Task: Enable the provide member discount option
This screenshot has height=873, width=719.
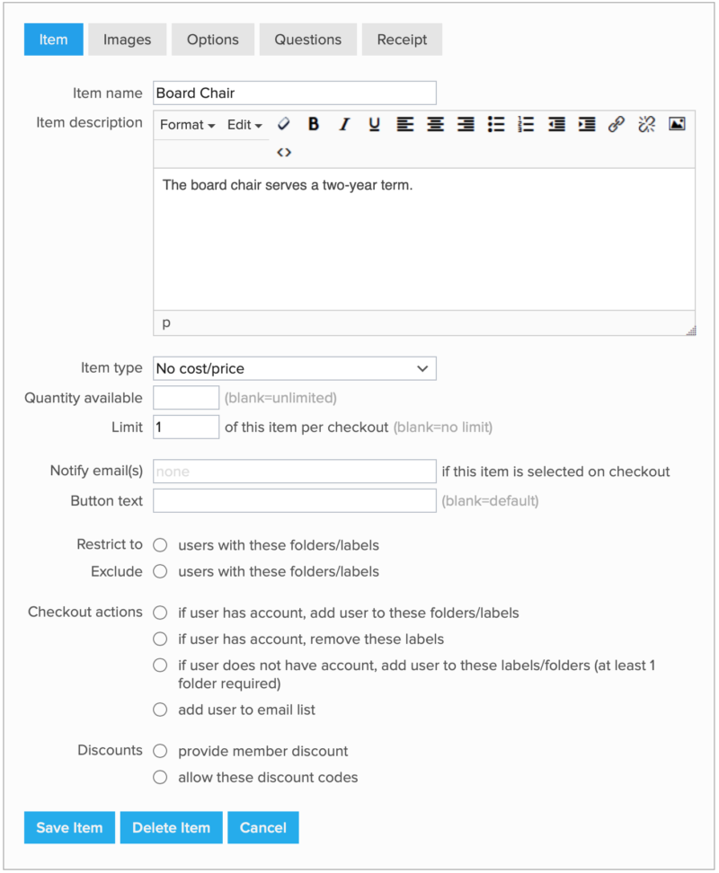Action: click(x=160, y=751)
